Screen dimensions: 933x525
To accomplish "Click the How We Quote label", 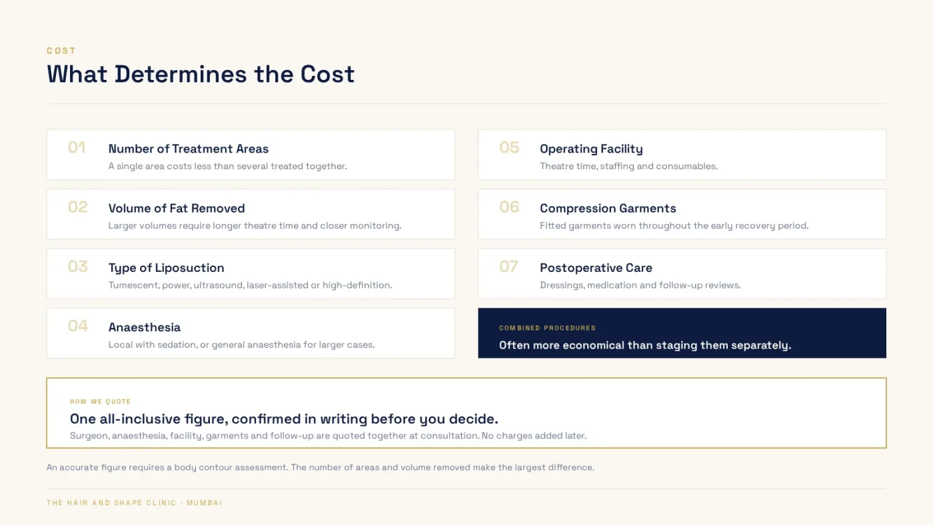I will (x=101, y=402).
